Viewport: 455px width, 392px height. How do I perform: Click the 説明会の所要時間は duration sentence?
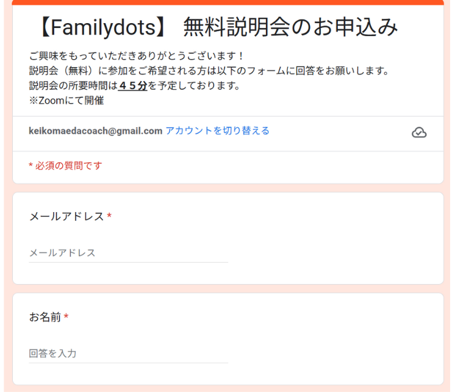click(x=135, y=86)
